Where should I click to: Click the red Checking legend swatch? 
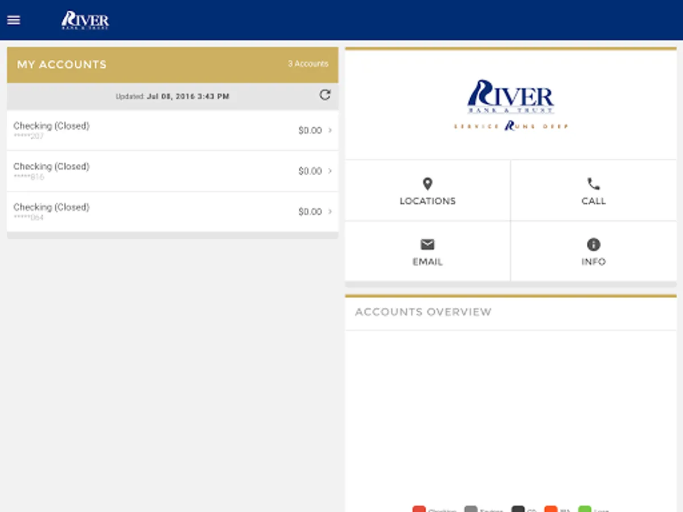tap(419, 509)
